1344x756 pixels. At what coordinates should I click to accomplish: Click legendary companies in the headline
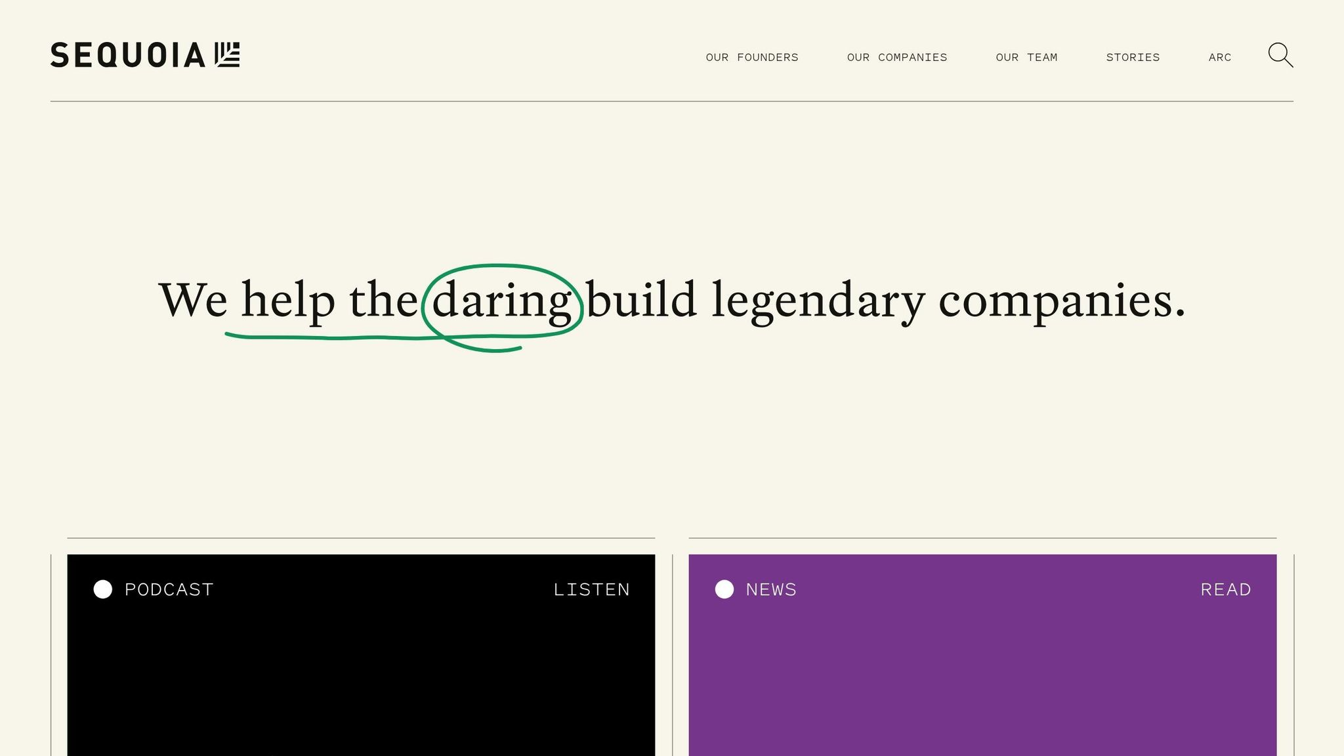coord(948,302)
